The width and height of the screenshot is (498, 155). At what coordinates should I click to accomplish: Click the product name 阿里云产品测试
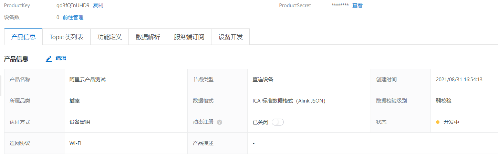pyautogui.click(x=87, y=80)
